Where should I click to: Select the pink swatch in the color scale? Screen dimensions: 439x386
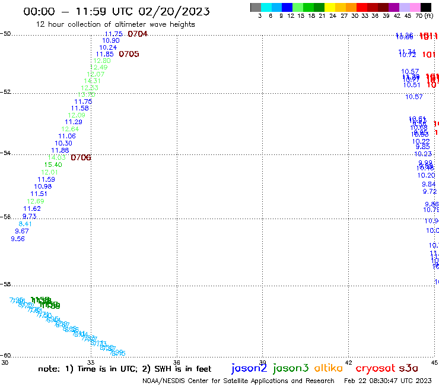tap(415, 7)
